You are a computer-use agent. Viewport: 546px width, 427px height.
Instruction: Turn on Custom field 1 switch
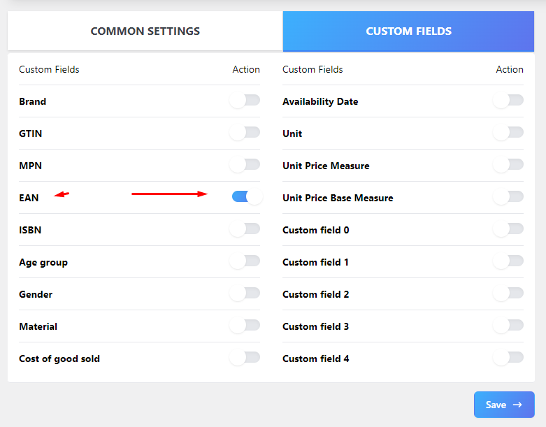tap(509, 261)
